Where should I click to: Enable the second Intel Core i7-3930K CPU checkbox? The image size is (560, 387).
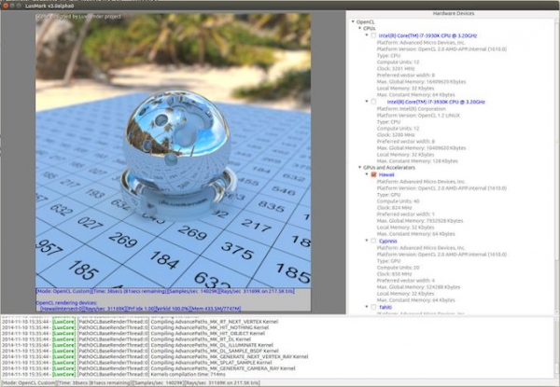click(373, 100)
